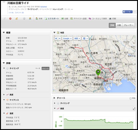Screen dimensions: 138x130
Task: Click the map icon beside 地図 header
Action: [x=58, y=33]
